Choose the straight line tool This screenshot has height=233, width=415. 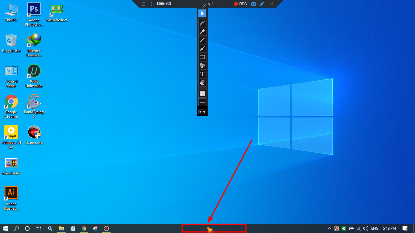click(x=202, y=40)
